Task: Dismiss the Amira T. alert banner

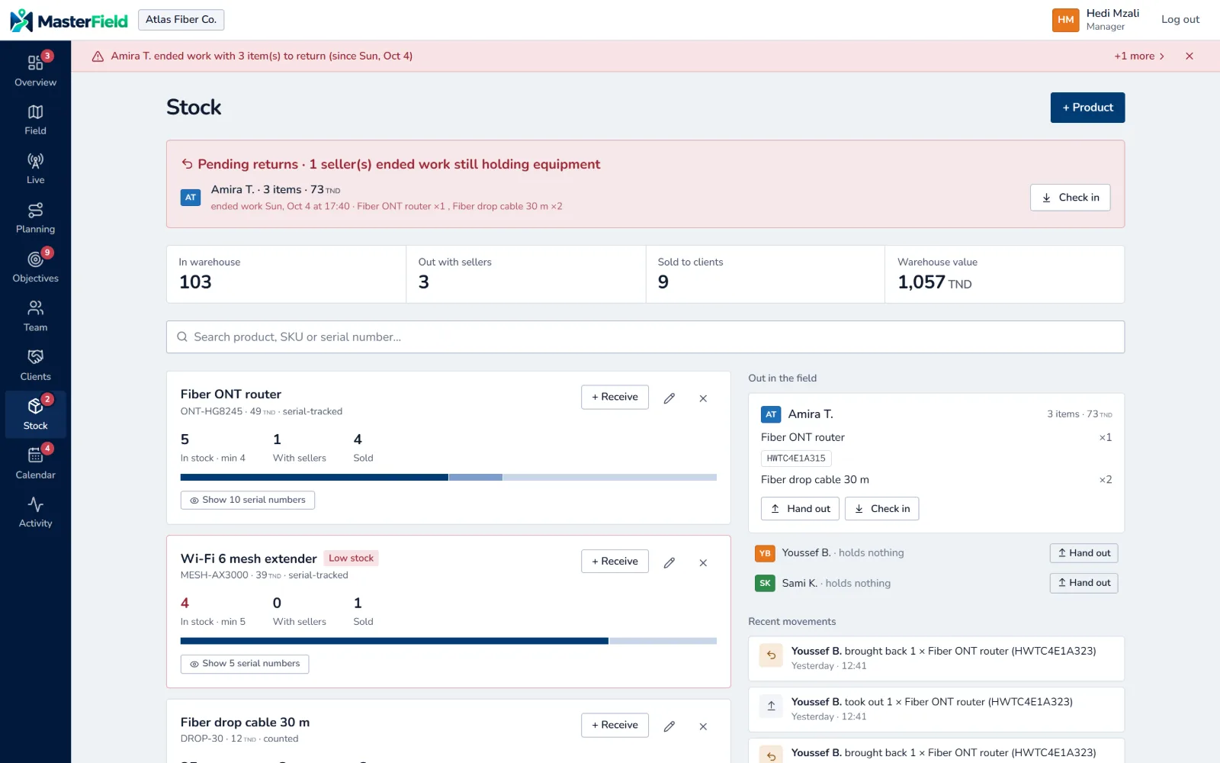Action: coord(1189,56)
